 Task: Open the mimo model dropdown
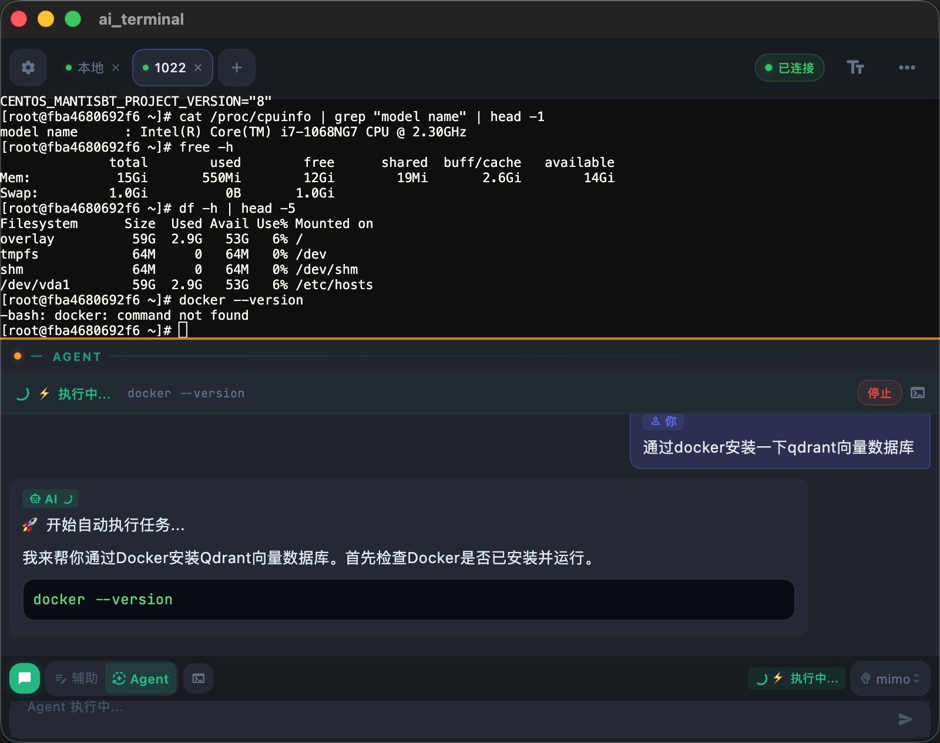(x=890, y=678)
